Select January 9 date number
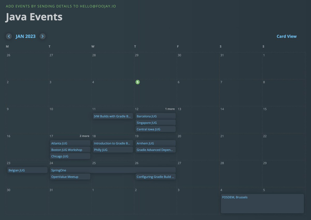This screenshot has width=311, height=220. pos(8,109)
